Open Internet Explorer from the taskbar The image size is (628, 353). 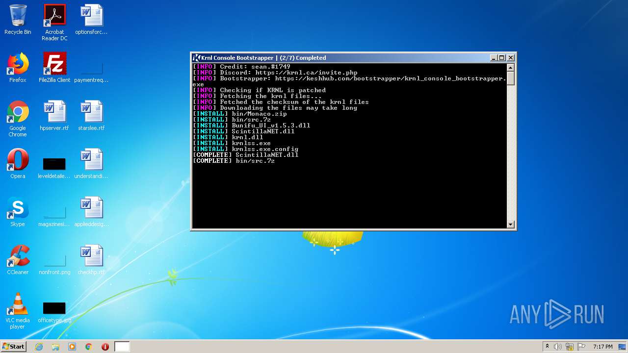click(x=39, y=347)
